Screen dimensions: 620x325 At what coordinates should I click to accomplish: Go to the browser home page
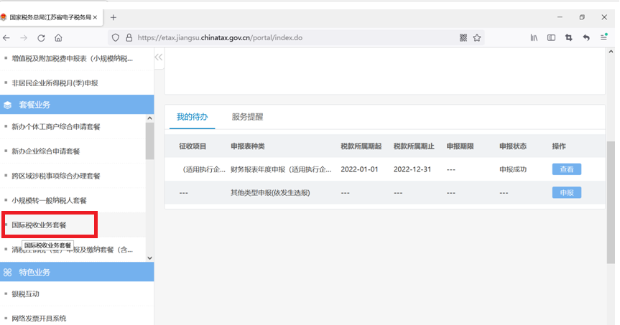coord(58,38)
